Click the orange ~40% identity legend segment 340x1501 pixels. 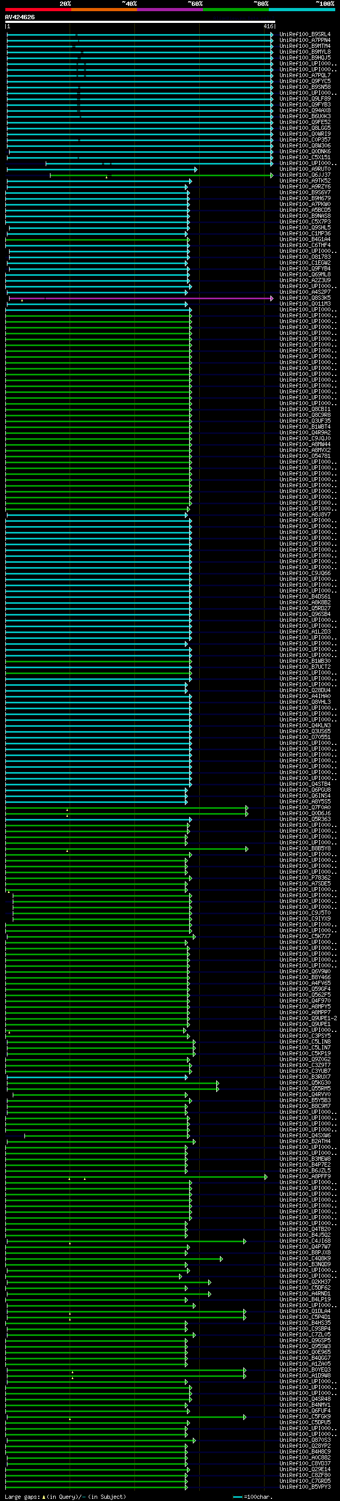click(x=104, y=10)
